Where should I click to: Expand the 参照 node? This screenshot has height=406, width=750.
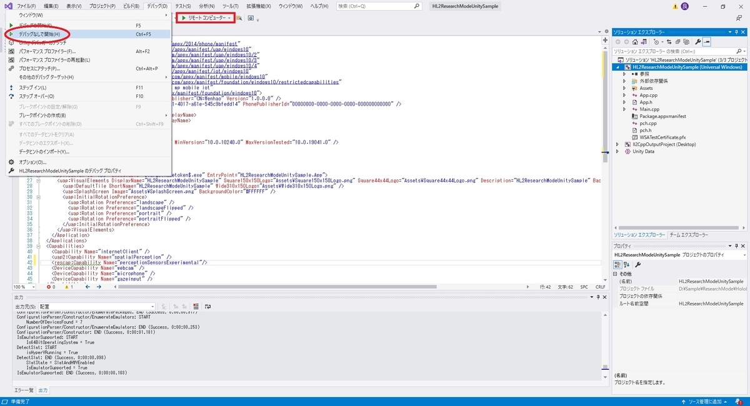pos(624,74)
